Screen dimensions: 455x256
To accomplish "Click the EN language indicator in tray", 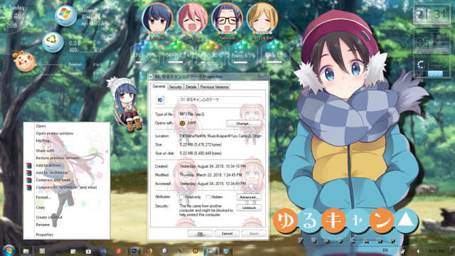I will pyautogui.click(x=385, y=250).
